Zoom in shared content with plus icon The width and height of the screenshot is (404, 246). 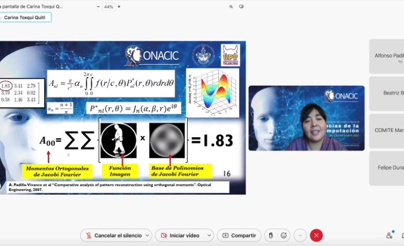point(119,7)
